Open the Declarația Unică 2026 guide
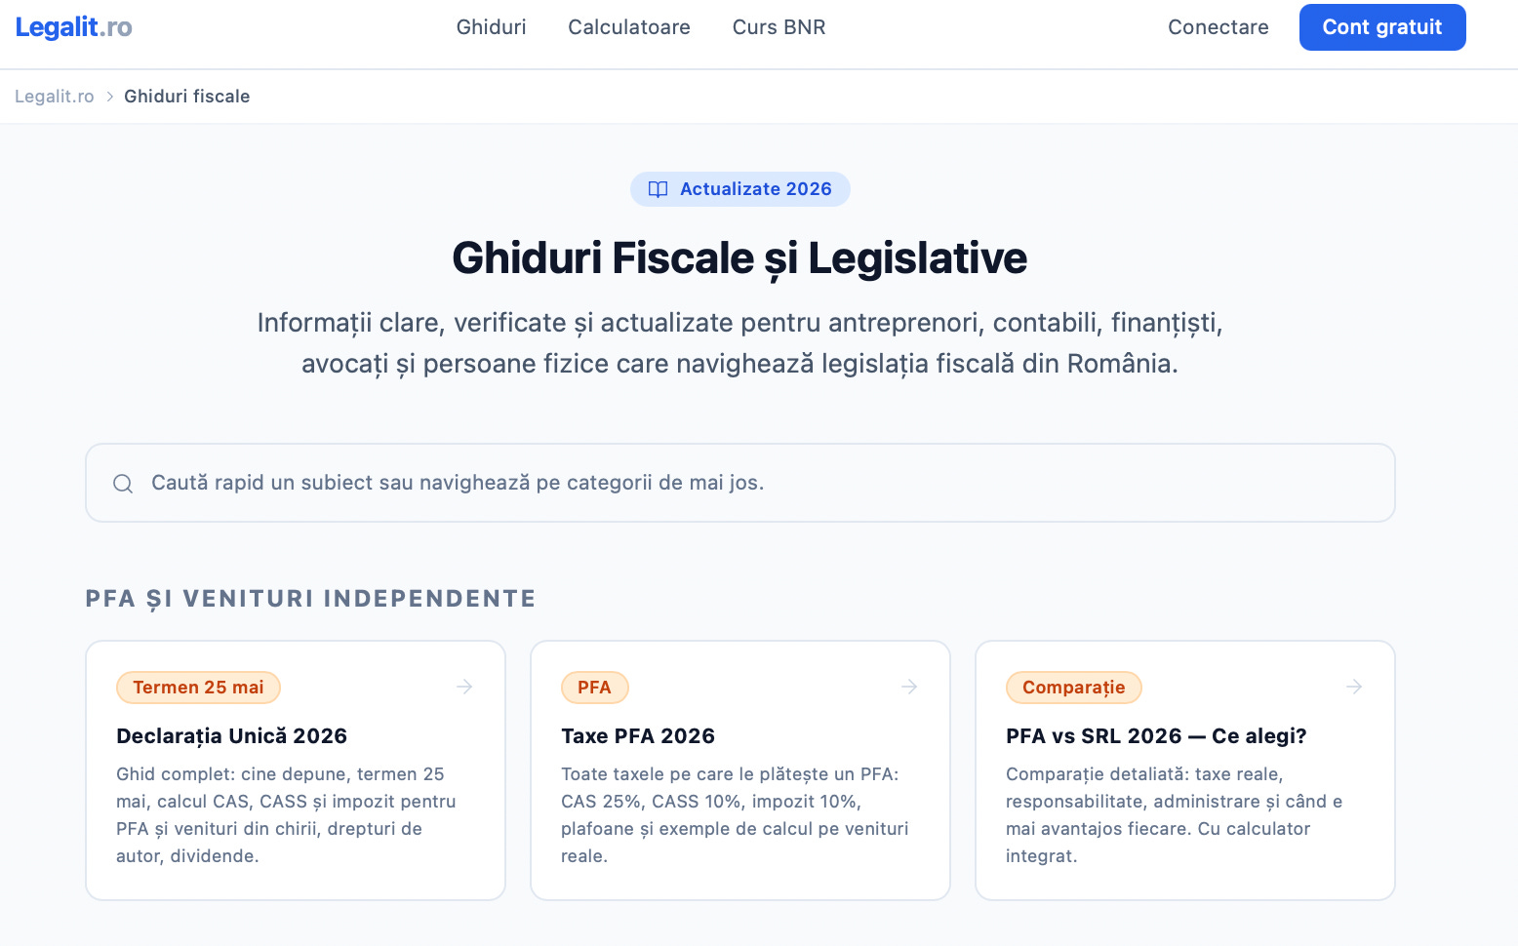 (x=231, y=736)
